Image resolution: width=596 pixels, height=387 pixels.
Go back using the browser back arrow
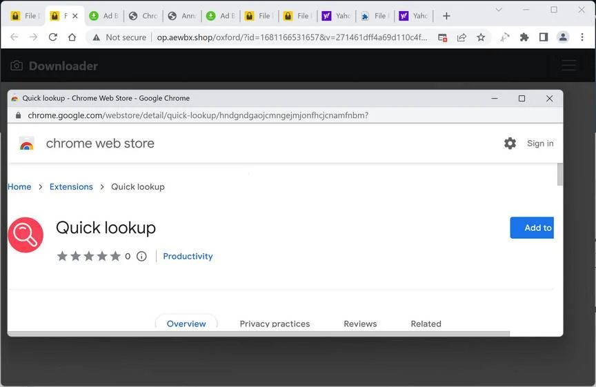click(x=14, y=37)
